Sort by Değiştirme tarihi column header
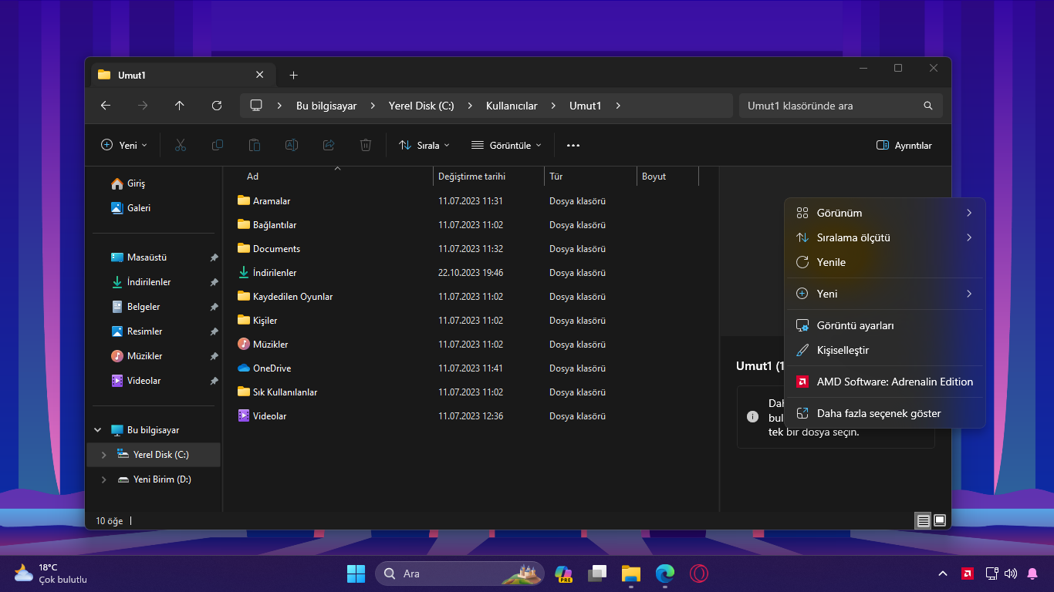 [489, 177]
